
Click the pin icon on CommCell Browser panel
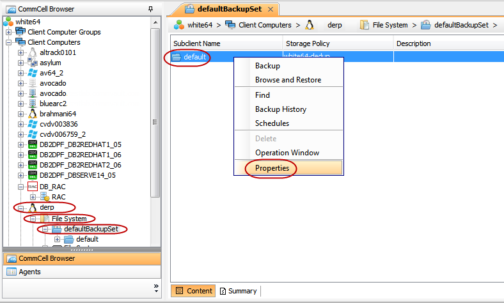[x=150, y=9]
